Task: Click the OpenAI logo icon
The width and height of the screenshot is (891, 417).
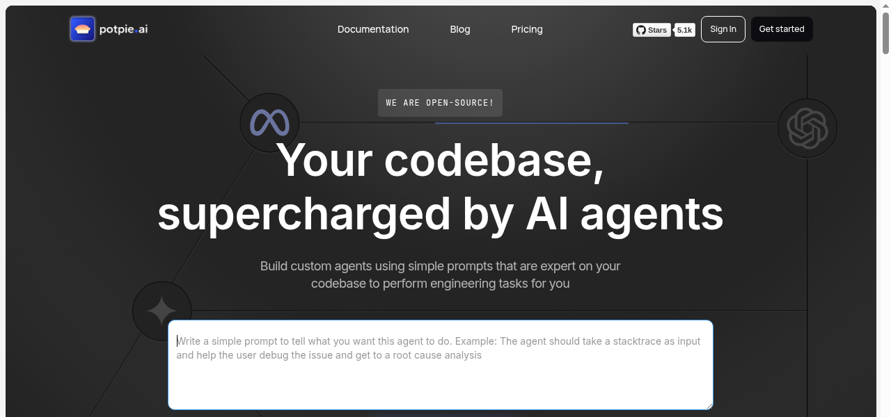Action: (807, 128)
